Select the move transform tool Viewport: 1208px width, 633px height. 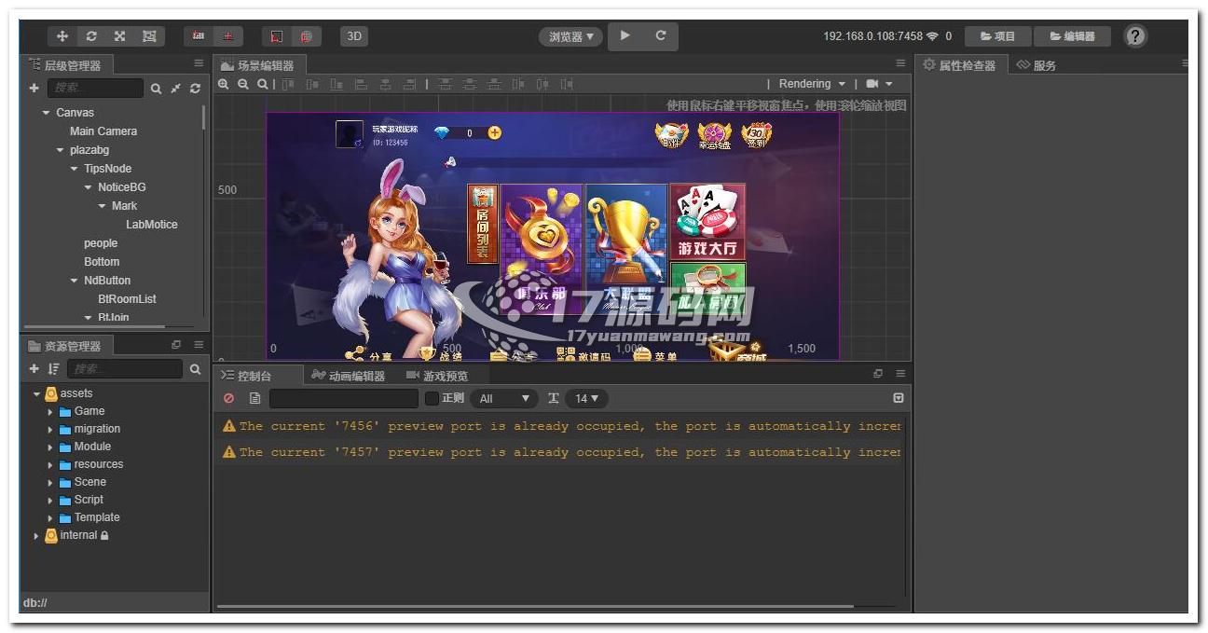[x=62, y=36]
